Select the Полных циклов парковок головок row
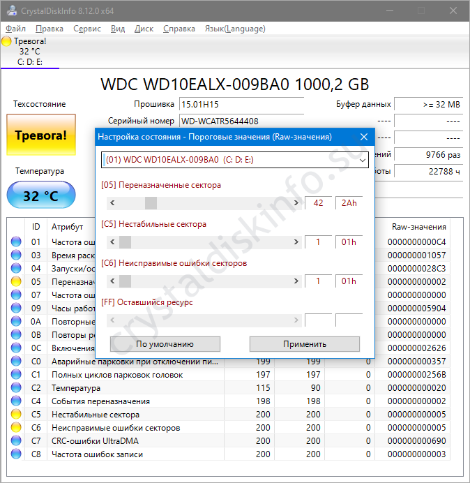The height and width of the screenshot is (483, 470). (231, 375)
